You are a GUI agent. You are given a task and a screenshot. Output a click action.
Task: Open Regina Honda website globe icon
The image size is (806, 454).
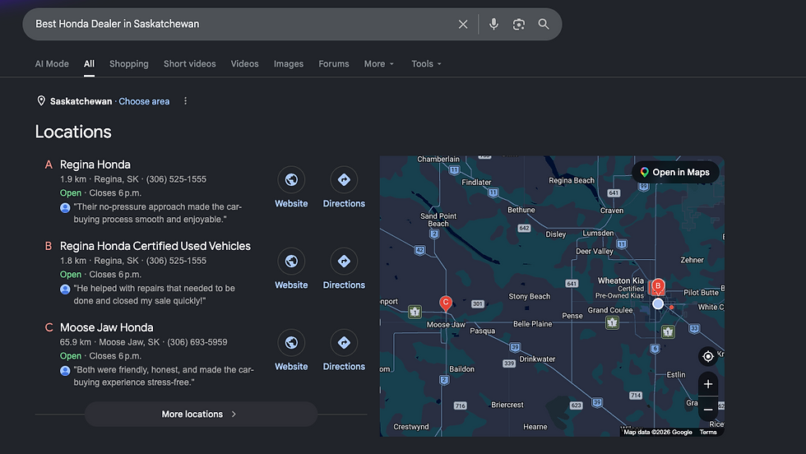[291, 179]
